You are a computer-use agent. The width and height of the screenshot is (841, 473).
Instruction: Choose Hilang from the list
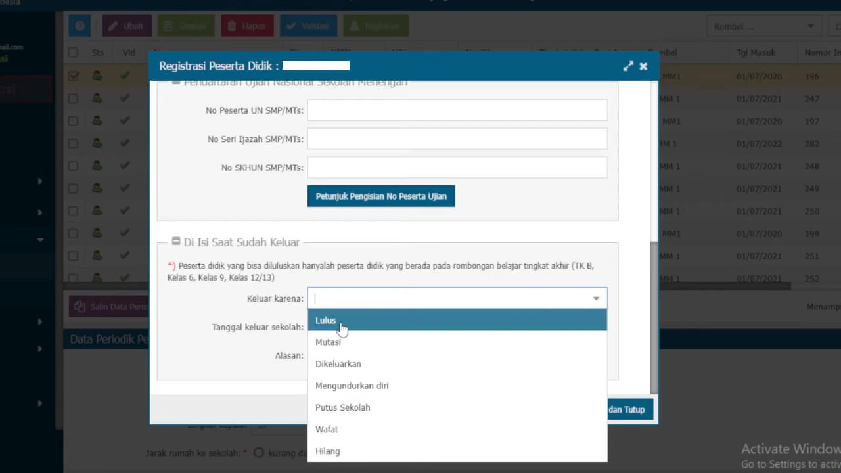pos(457,451)
